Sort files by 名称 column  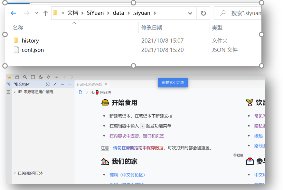(x=18, y=28)
